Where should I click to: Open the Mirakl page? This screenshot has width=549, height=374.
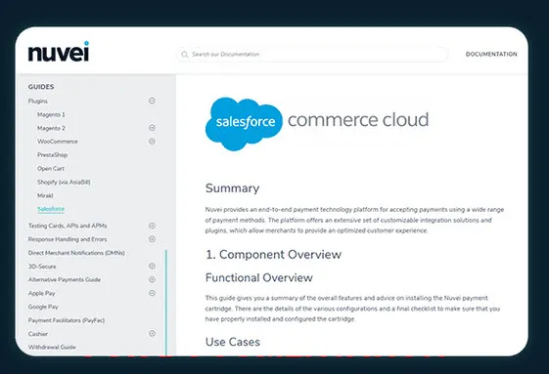point(45,195)
